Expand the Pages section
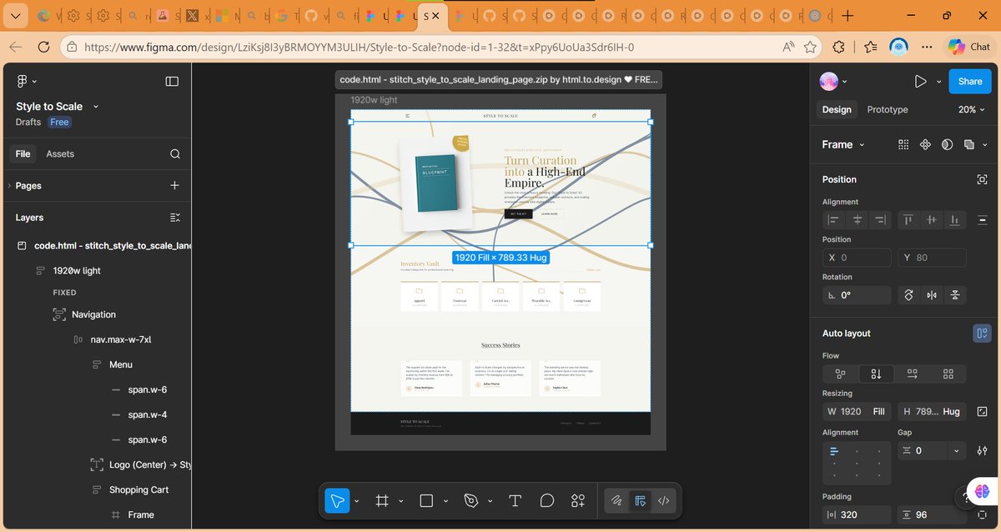This screenshot has height=532, width=1001. pyautogui.click(x=9, y=186)
